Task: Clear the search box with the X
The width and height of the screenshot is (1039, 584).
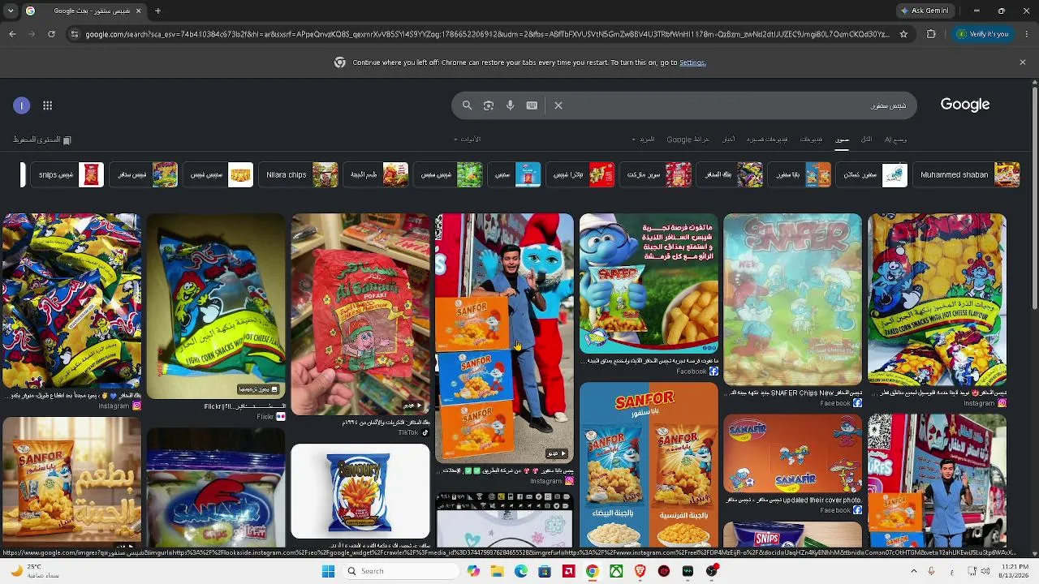Action: point(558,105)
